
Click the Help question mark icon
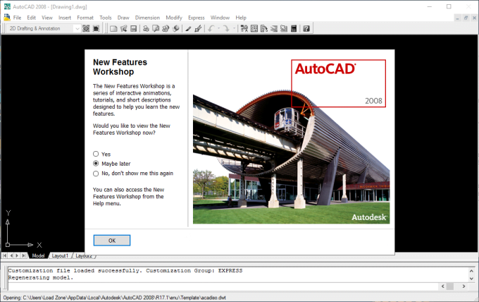(x=306, y=29)
